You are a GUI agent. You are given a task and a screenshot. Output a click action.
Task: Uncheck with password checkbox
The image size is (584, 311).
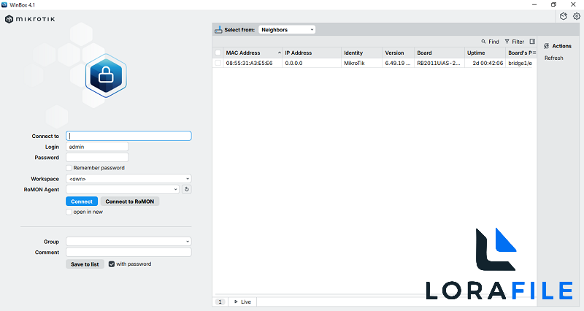coord(112,264)
